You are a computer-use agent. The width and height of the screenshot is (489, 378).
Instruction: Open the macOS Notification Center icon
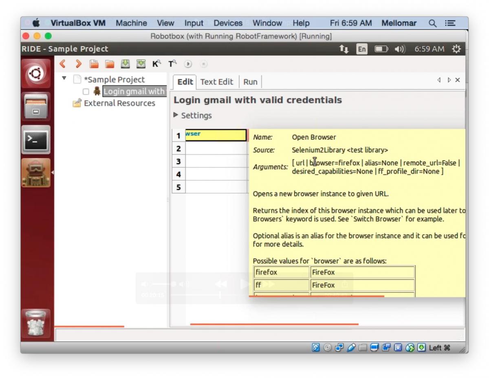(450, 23)
